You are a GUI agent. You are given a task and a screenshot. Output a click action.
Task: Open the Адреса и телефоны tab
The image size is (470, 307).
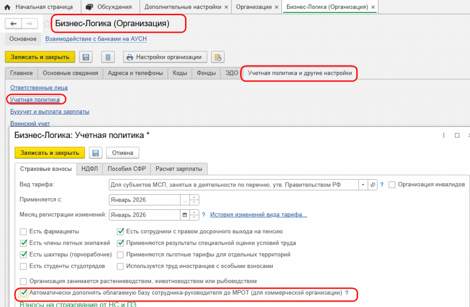(135, 73)
